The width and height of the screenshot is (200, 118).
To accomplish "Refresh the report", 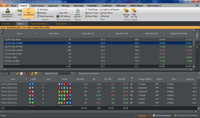I will (105, 16).
